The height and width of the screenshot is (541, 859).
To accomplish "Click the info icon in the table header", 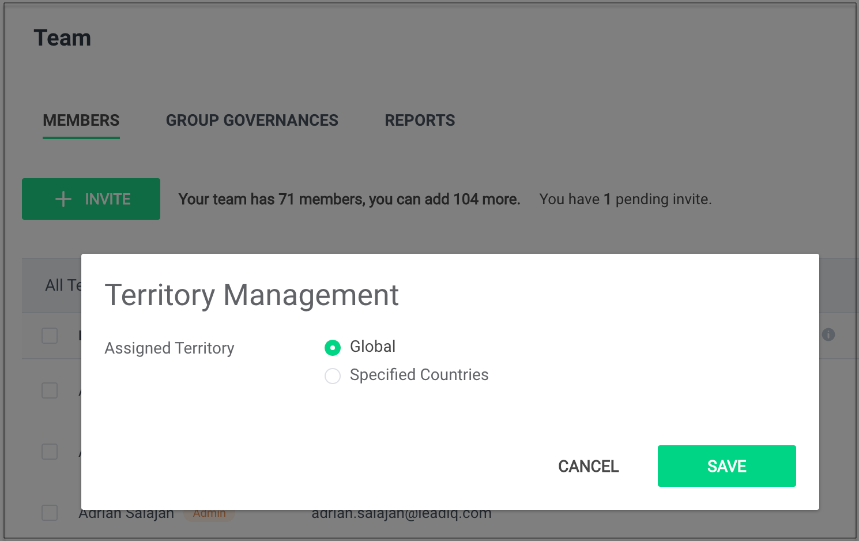I will (x=828, y=335).
